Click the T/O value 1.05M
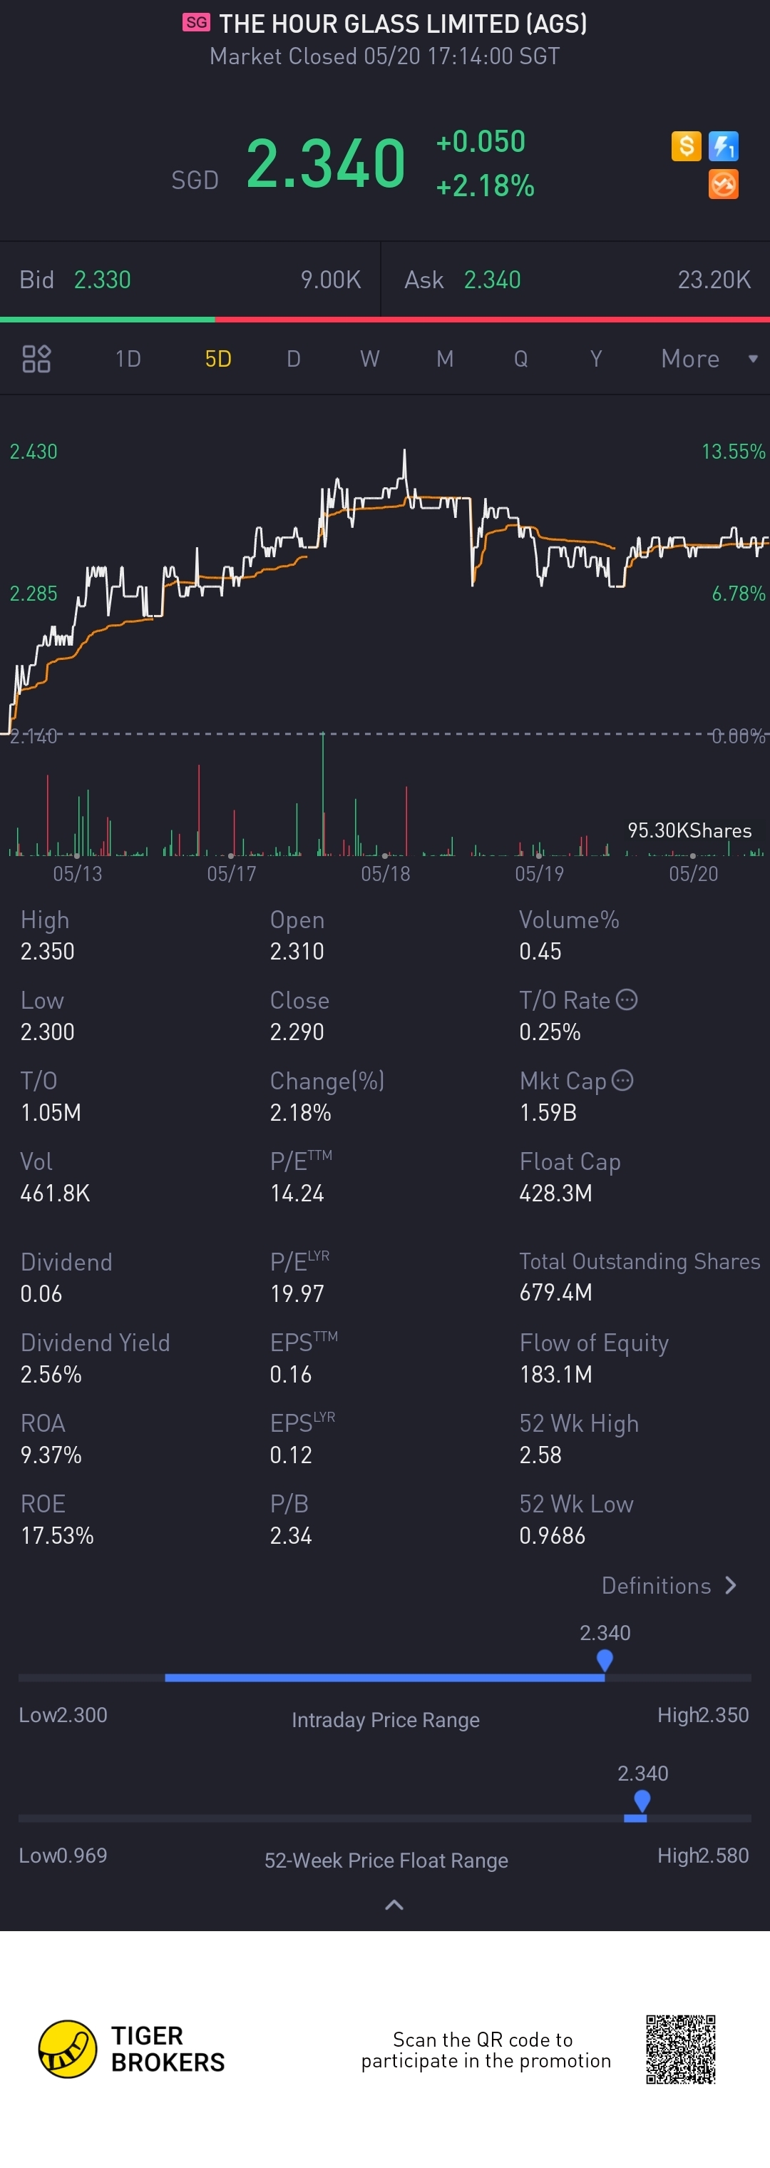 point(51,1113)
